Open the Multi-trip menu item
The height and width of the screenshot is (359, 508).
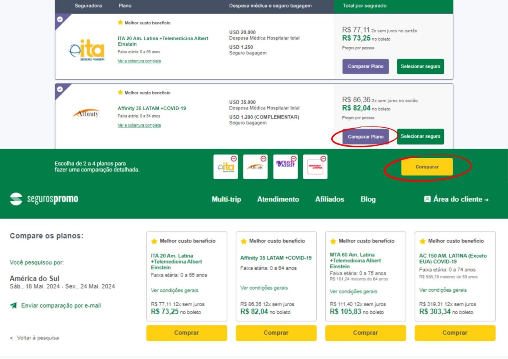[x=226, y=199]
